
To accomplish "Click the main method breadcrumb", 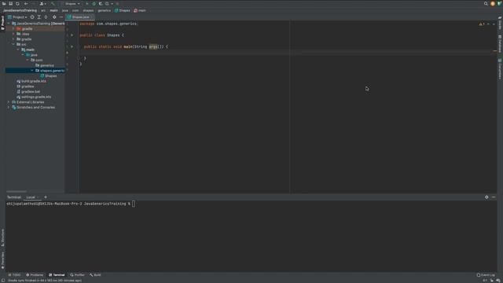I will [x=140, y=10].
